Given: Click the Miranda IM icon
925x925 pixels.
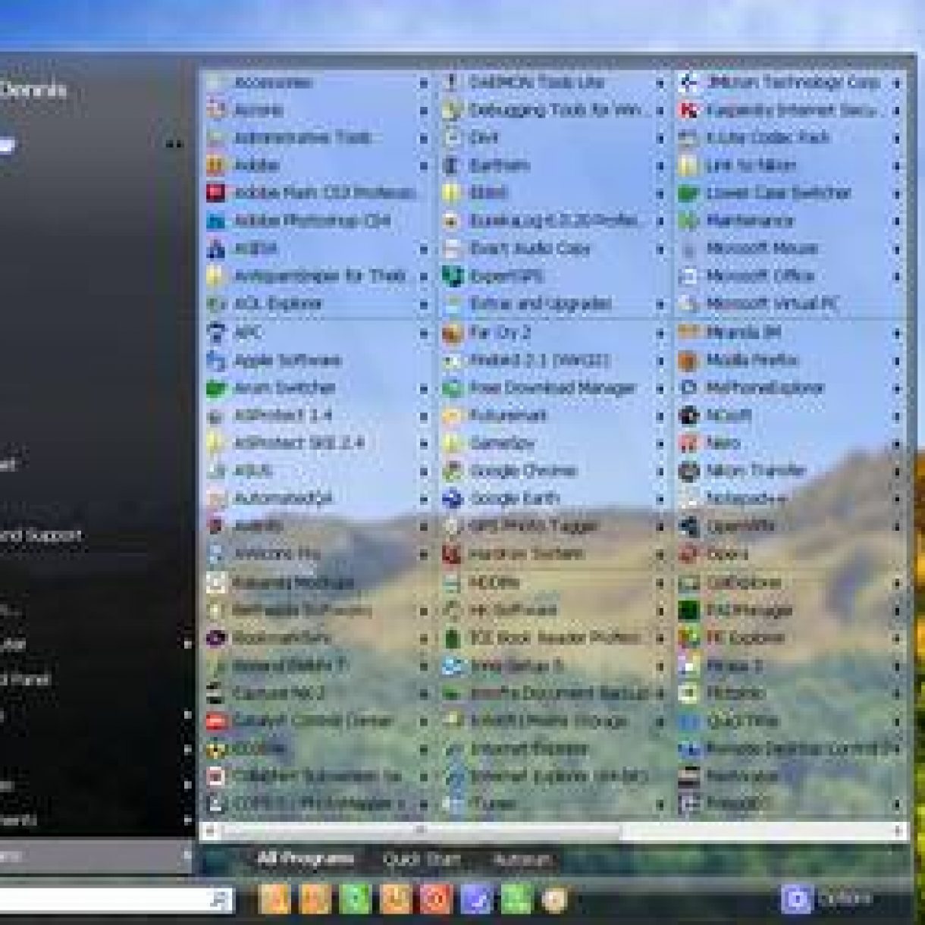Looking at the screenshot, I should coord(688,333).
